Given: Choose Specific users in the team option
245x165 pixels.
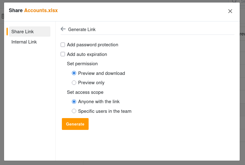Looking at the screenshot, I should pyautogui.click(x=74, y=111).
